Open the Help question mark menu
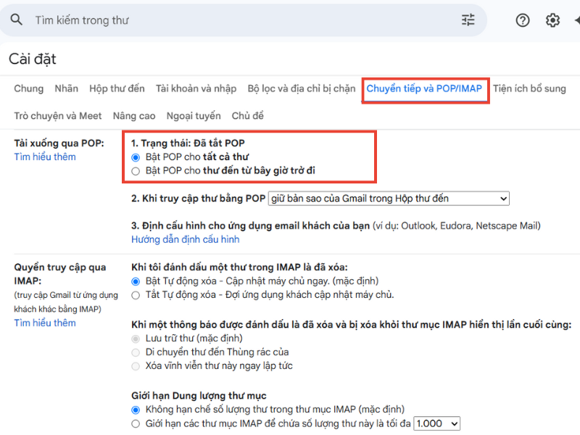Screen dimensions: 580x435 click(x=523, y=20)
